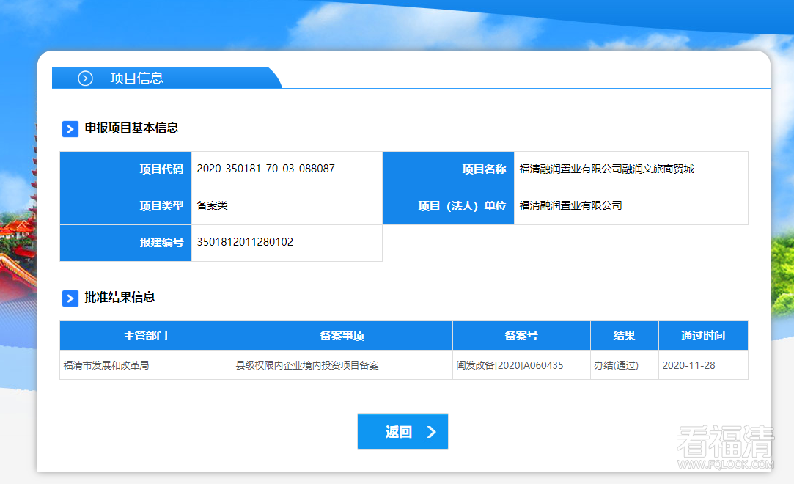
Task: Click the arrow icon next to 申报项目基本信息
Action: click(x=70, y=129)
